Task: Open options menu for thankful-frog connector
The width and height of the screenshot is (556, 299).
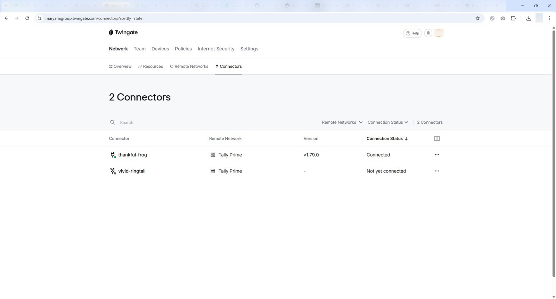Action: click(437, 155)
